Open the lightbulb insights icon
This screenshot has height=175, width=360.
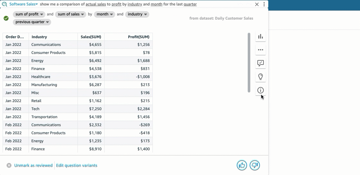[260, 76]
